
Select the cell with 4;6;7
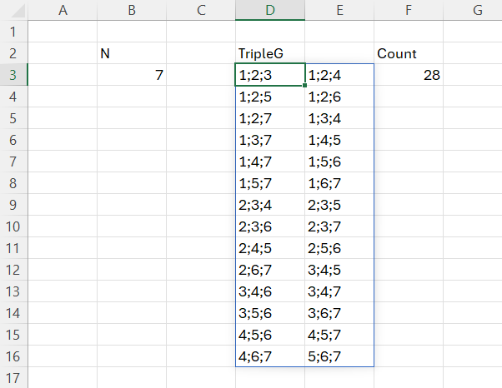coord(269,356)
